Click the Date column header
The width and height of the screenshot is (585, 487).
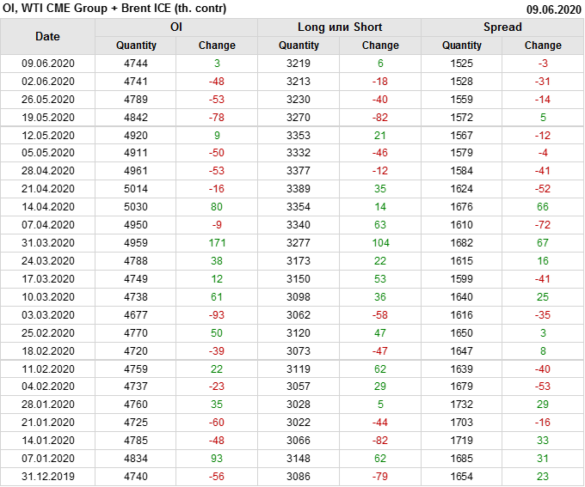[47, 36]
